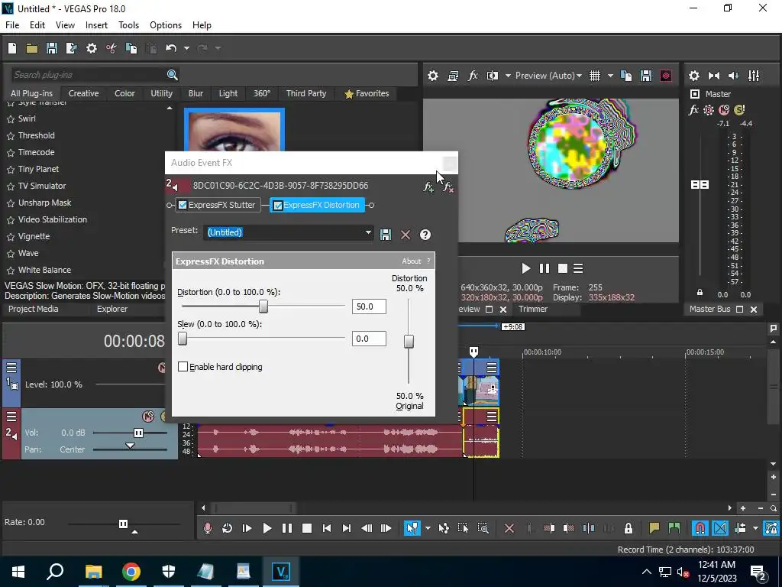The image size is (782, 587).
Task: Open a project with the folder icon
Action: 32,48
